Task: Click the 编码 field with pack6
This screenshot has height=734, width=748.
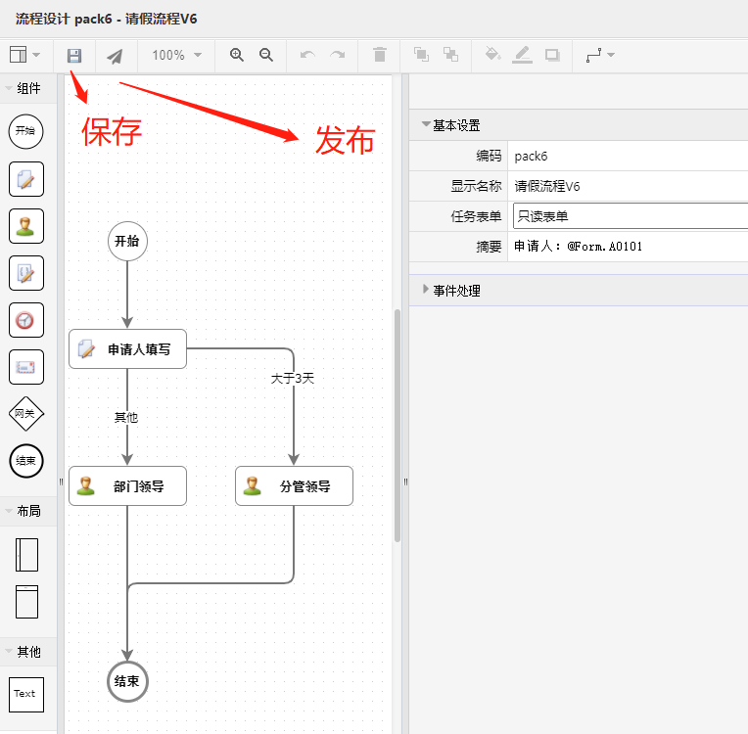Action: [628, 156]
